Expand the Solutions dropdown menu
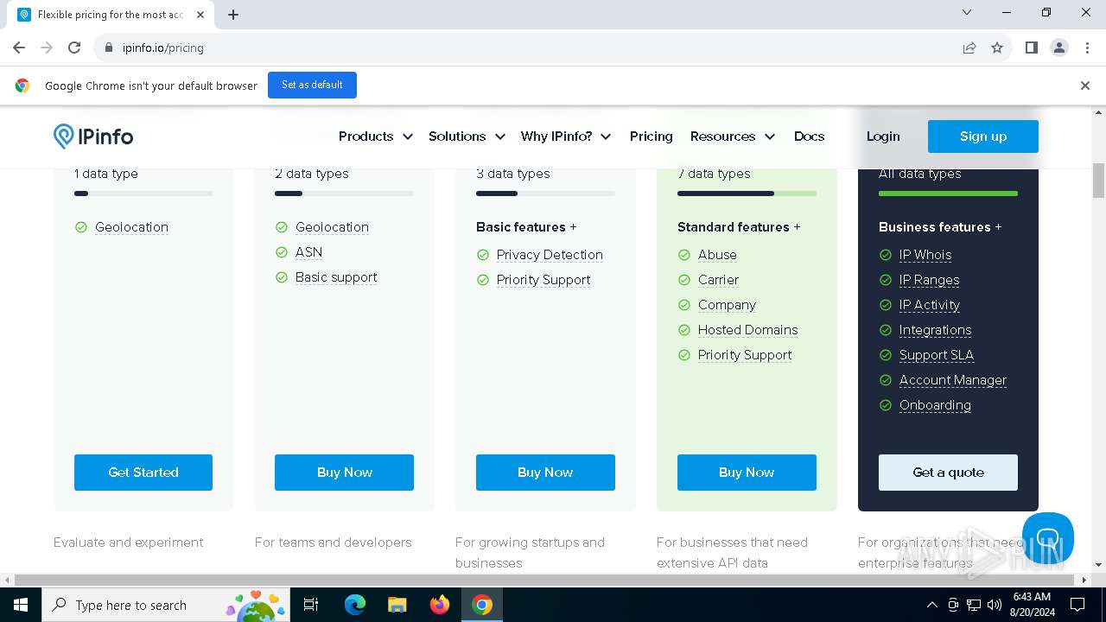 coord(467,136)
